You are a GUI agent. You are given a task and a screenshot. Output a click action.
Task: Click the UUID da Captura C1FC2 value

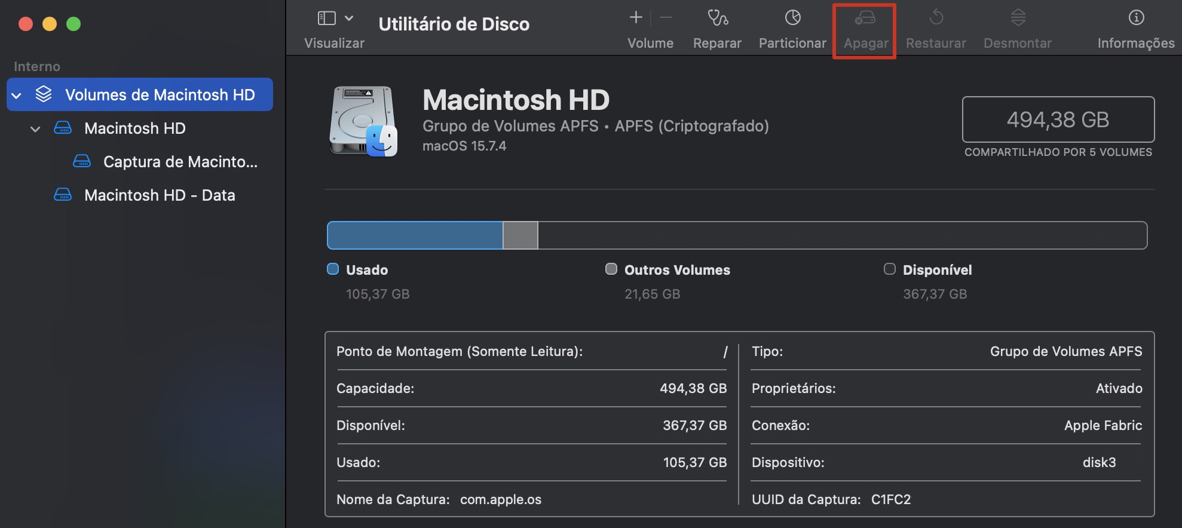tap(891, 499)
